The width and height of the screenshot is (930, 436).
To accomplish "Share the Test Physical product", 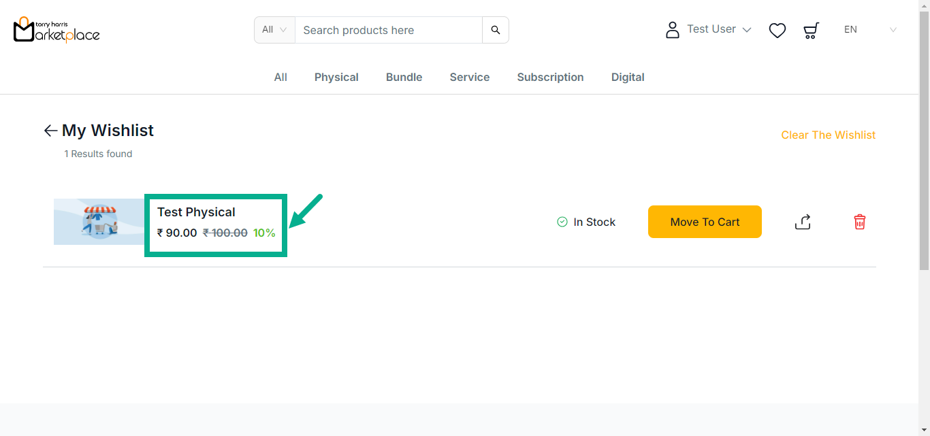I will 803,222.
